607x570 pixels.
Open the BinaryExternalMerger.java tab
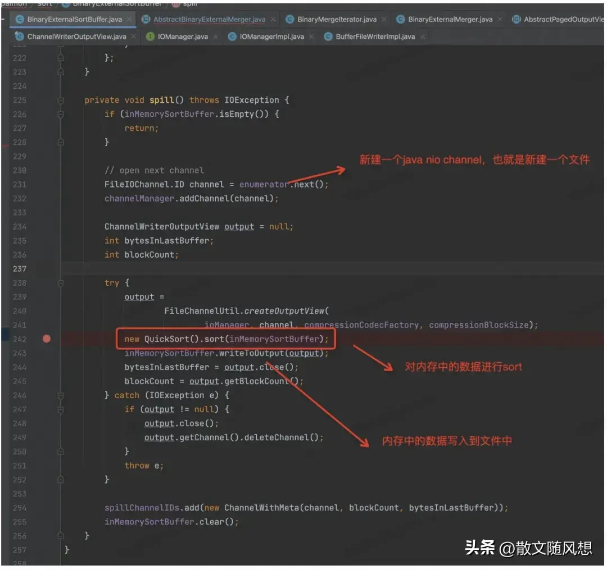tap(450, 19)
